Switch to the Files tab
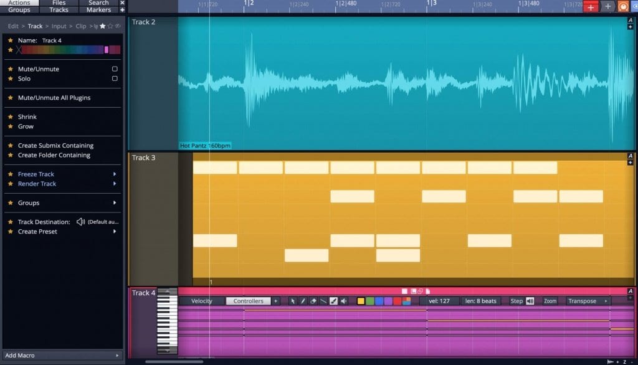Image resolution: width=638 pixels, height=365 pixels. 59,2
